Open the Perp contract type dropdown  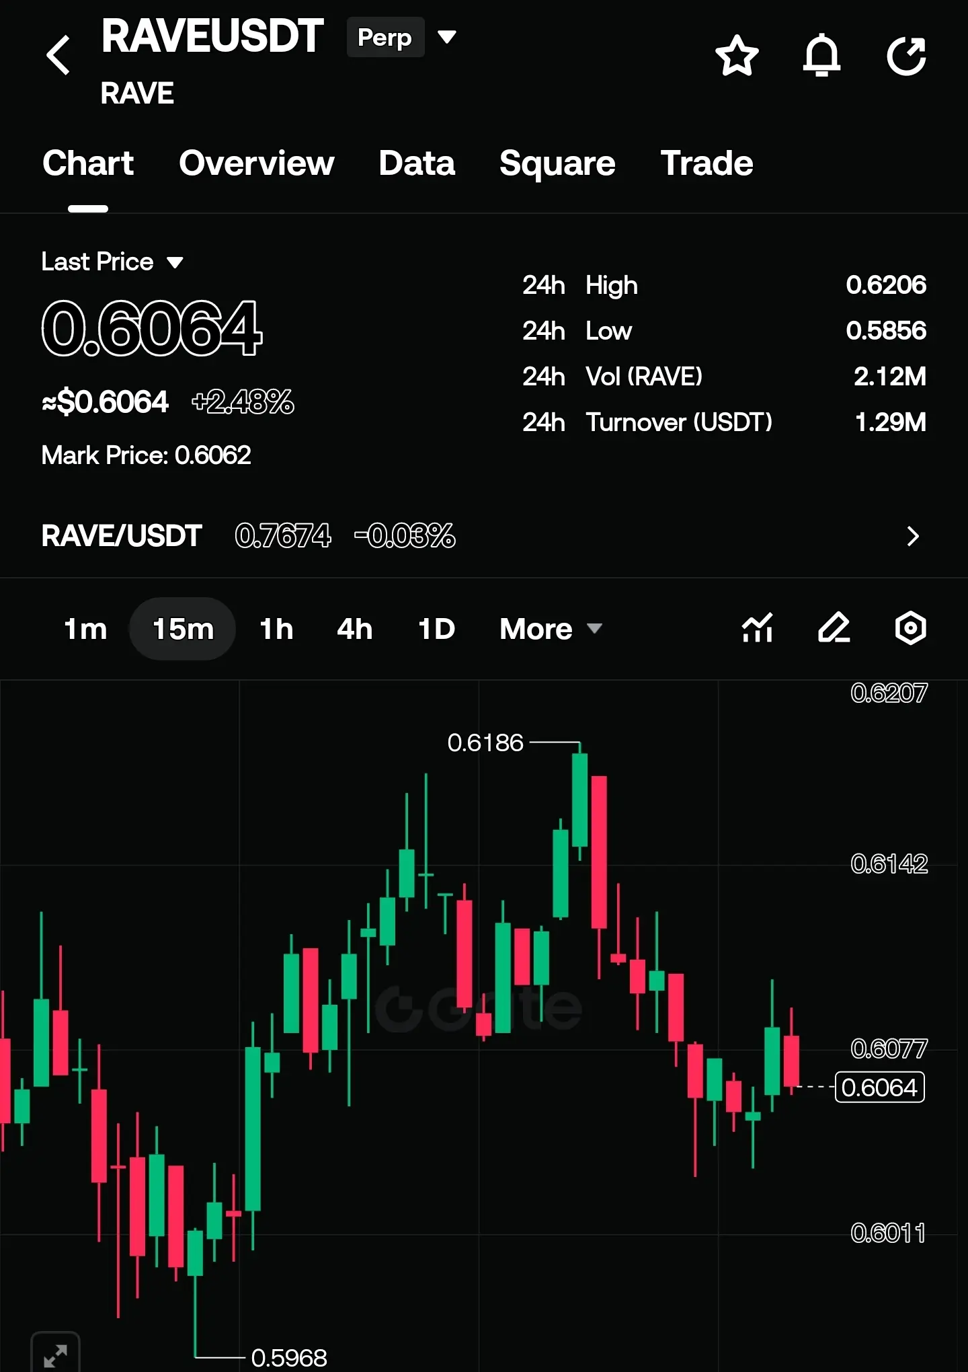tap(402, 37)
